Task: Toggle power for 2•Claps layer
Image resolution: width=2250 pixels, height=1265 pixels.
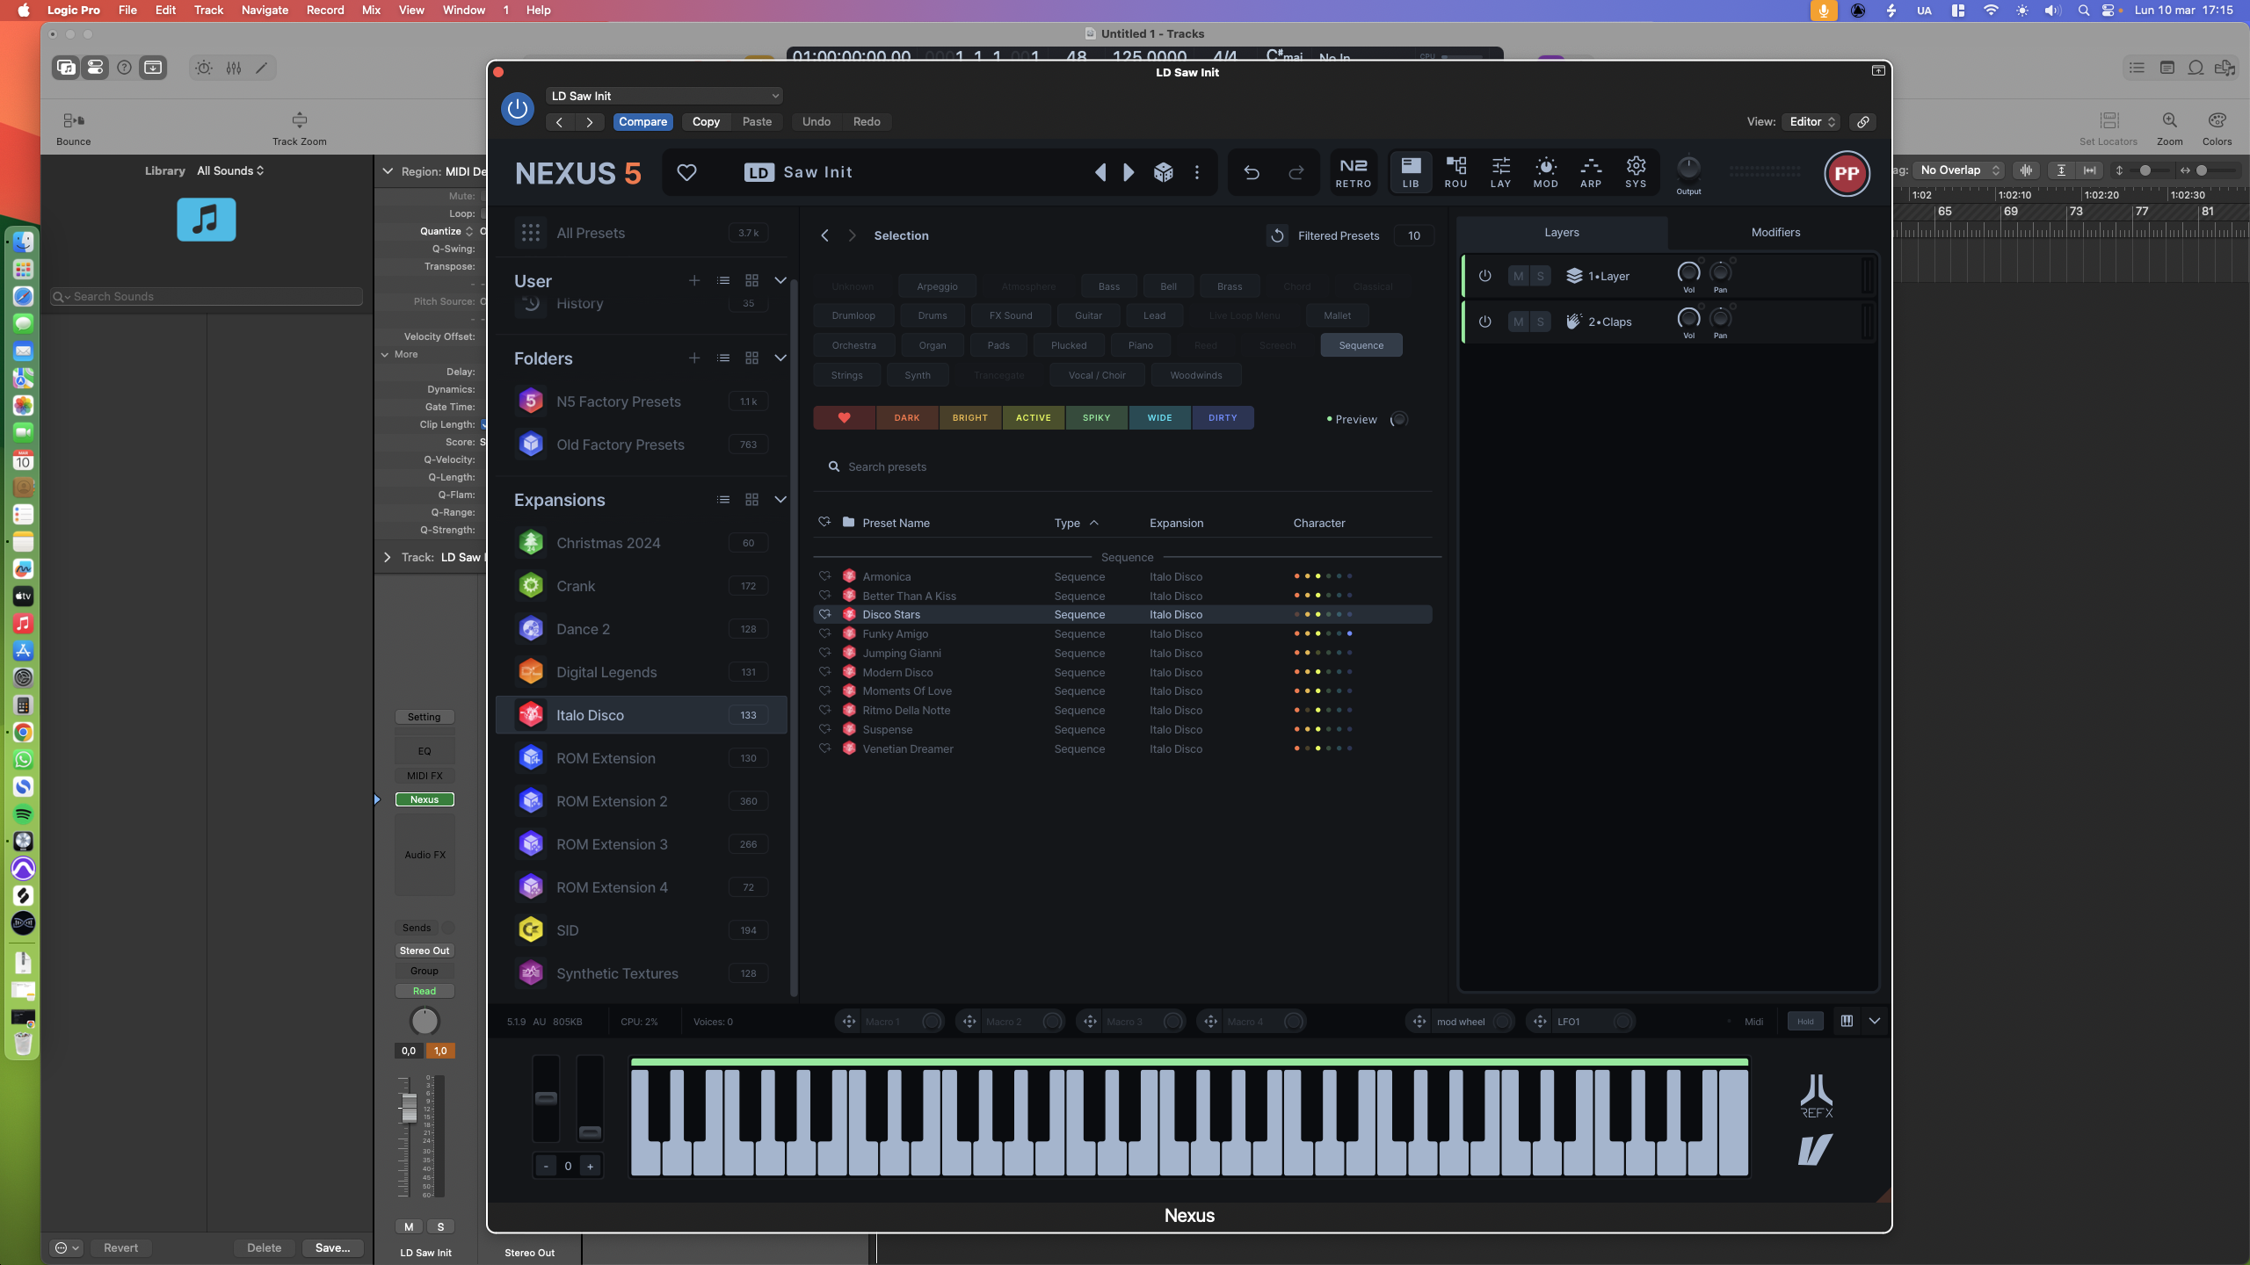Action: point(1484,322)
